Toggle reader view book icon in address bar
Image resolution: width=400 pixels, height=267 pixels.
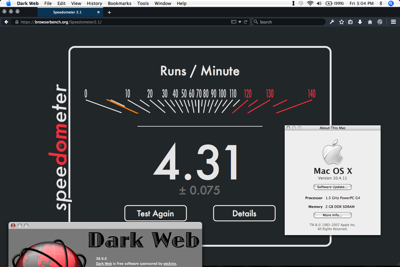point(233,22)
